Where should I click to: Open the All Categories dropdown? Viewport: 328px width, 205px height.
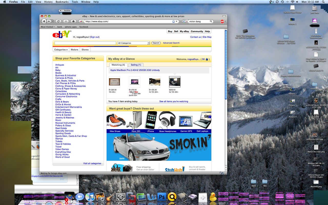(x=134, y=43)
